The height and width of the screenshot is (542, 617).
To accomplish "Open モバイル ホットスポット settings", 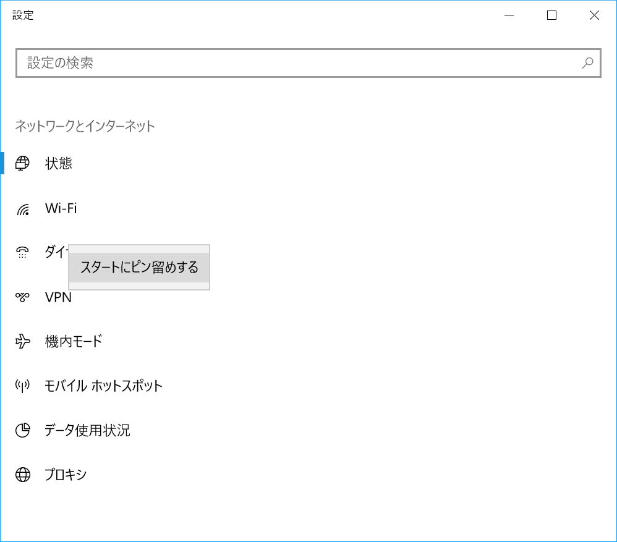I will [x=103, y=386].
